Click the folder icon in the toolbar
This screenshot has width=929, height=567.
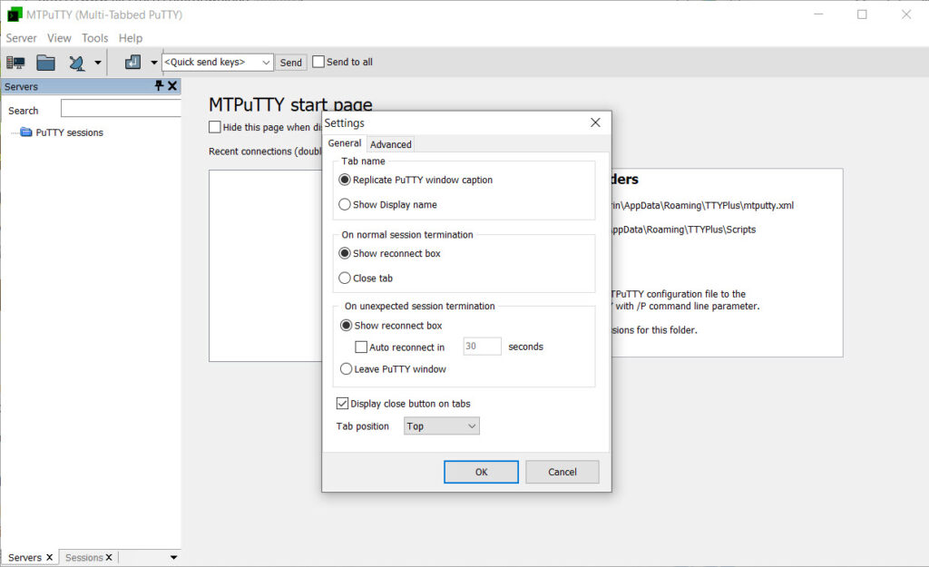[x=46, y=63]
